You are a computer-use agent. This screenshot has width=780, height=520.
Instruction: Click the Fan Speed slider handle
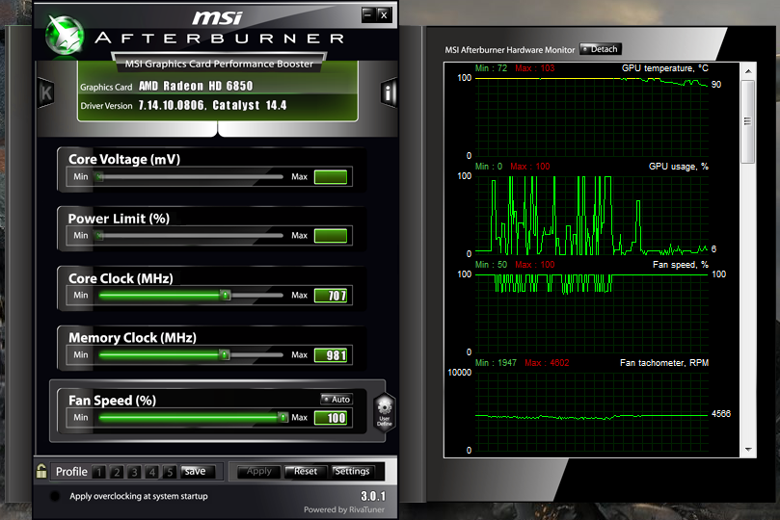point(282,417)
